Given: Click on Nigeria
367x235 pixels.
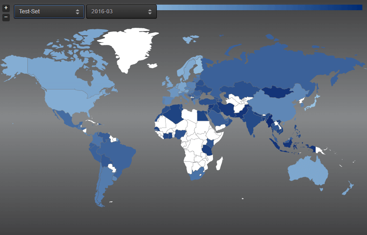Looking at the screenshot, I should (x=180, y=134).
